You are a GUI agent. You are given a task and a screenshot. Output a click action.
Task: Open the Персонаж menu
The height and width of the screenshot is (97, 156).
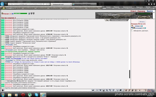click(x=139, y=7)
